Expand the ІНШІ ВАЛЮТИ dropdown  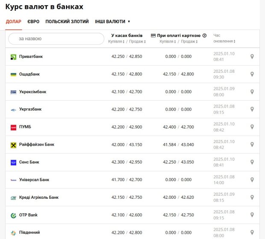click(112, 21)
